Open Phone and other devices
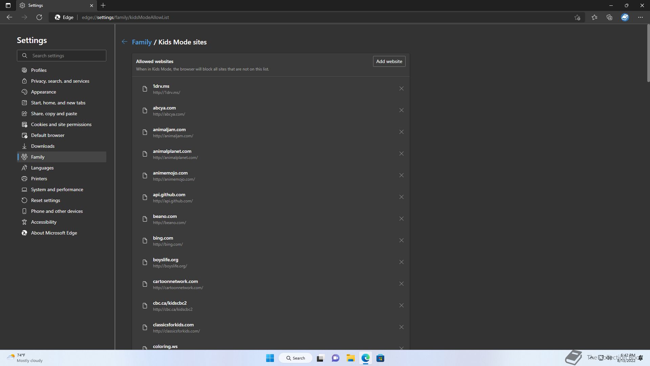 pyautogui.click(x=62, y=211)
